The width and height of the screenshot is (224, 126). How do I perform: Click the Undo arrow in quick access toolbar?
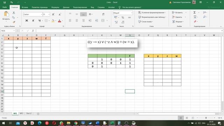12,2
